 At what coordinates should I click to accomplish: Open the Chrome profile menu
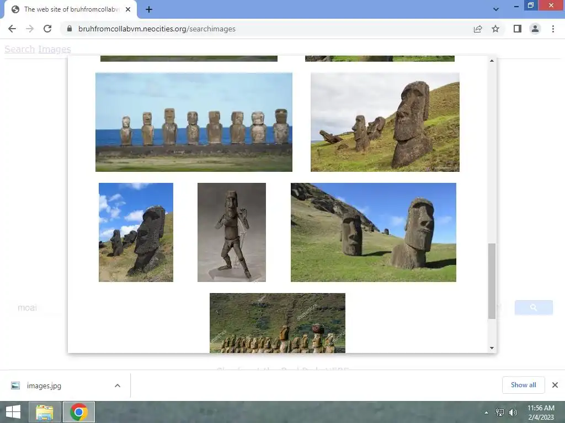tap(535, 29)
